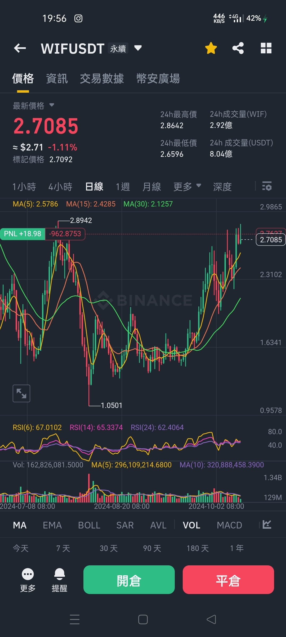
Task: Open the 深度 depth chart
Action: click(222, 187)
